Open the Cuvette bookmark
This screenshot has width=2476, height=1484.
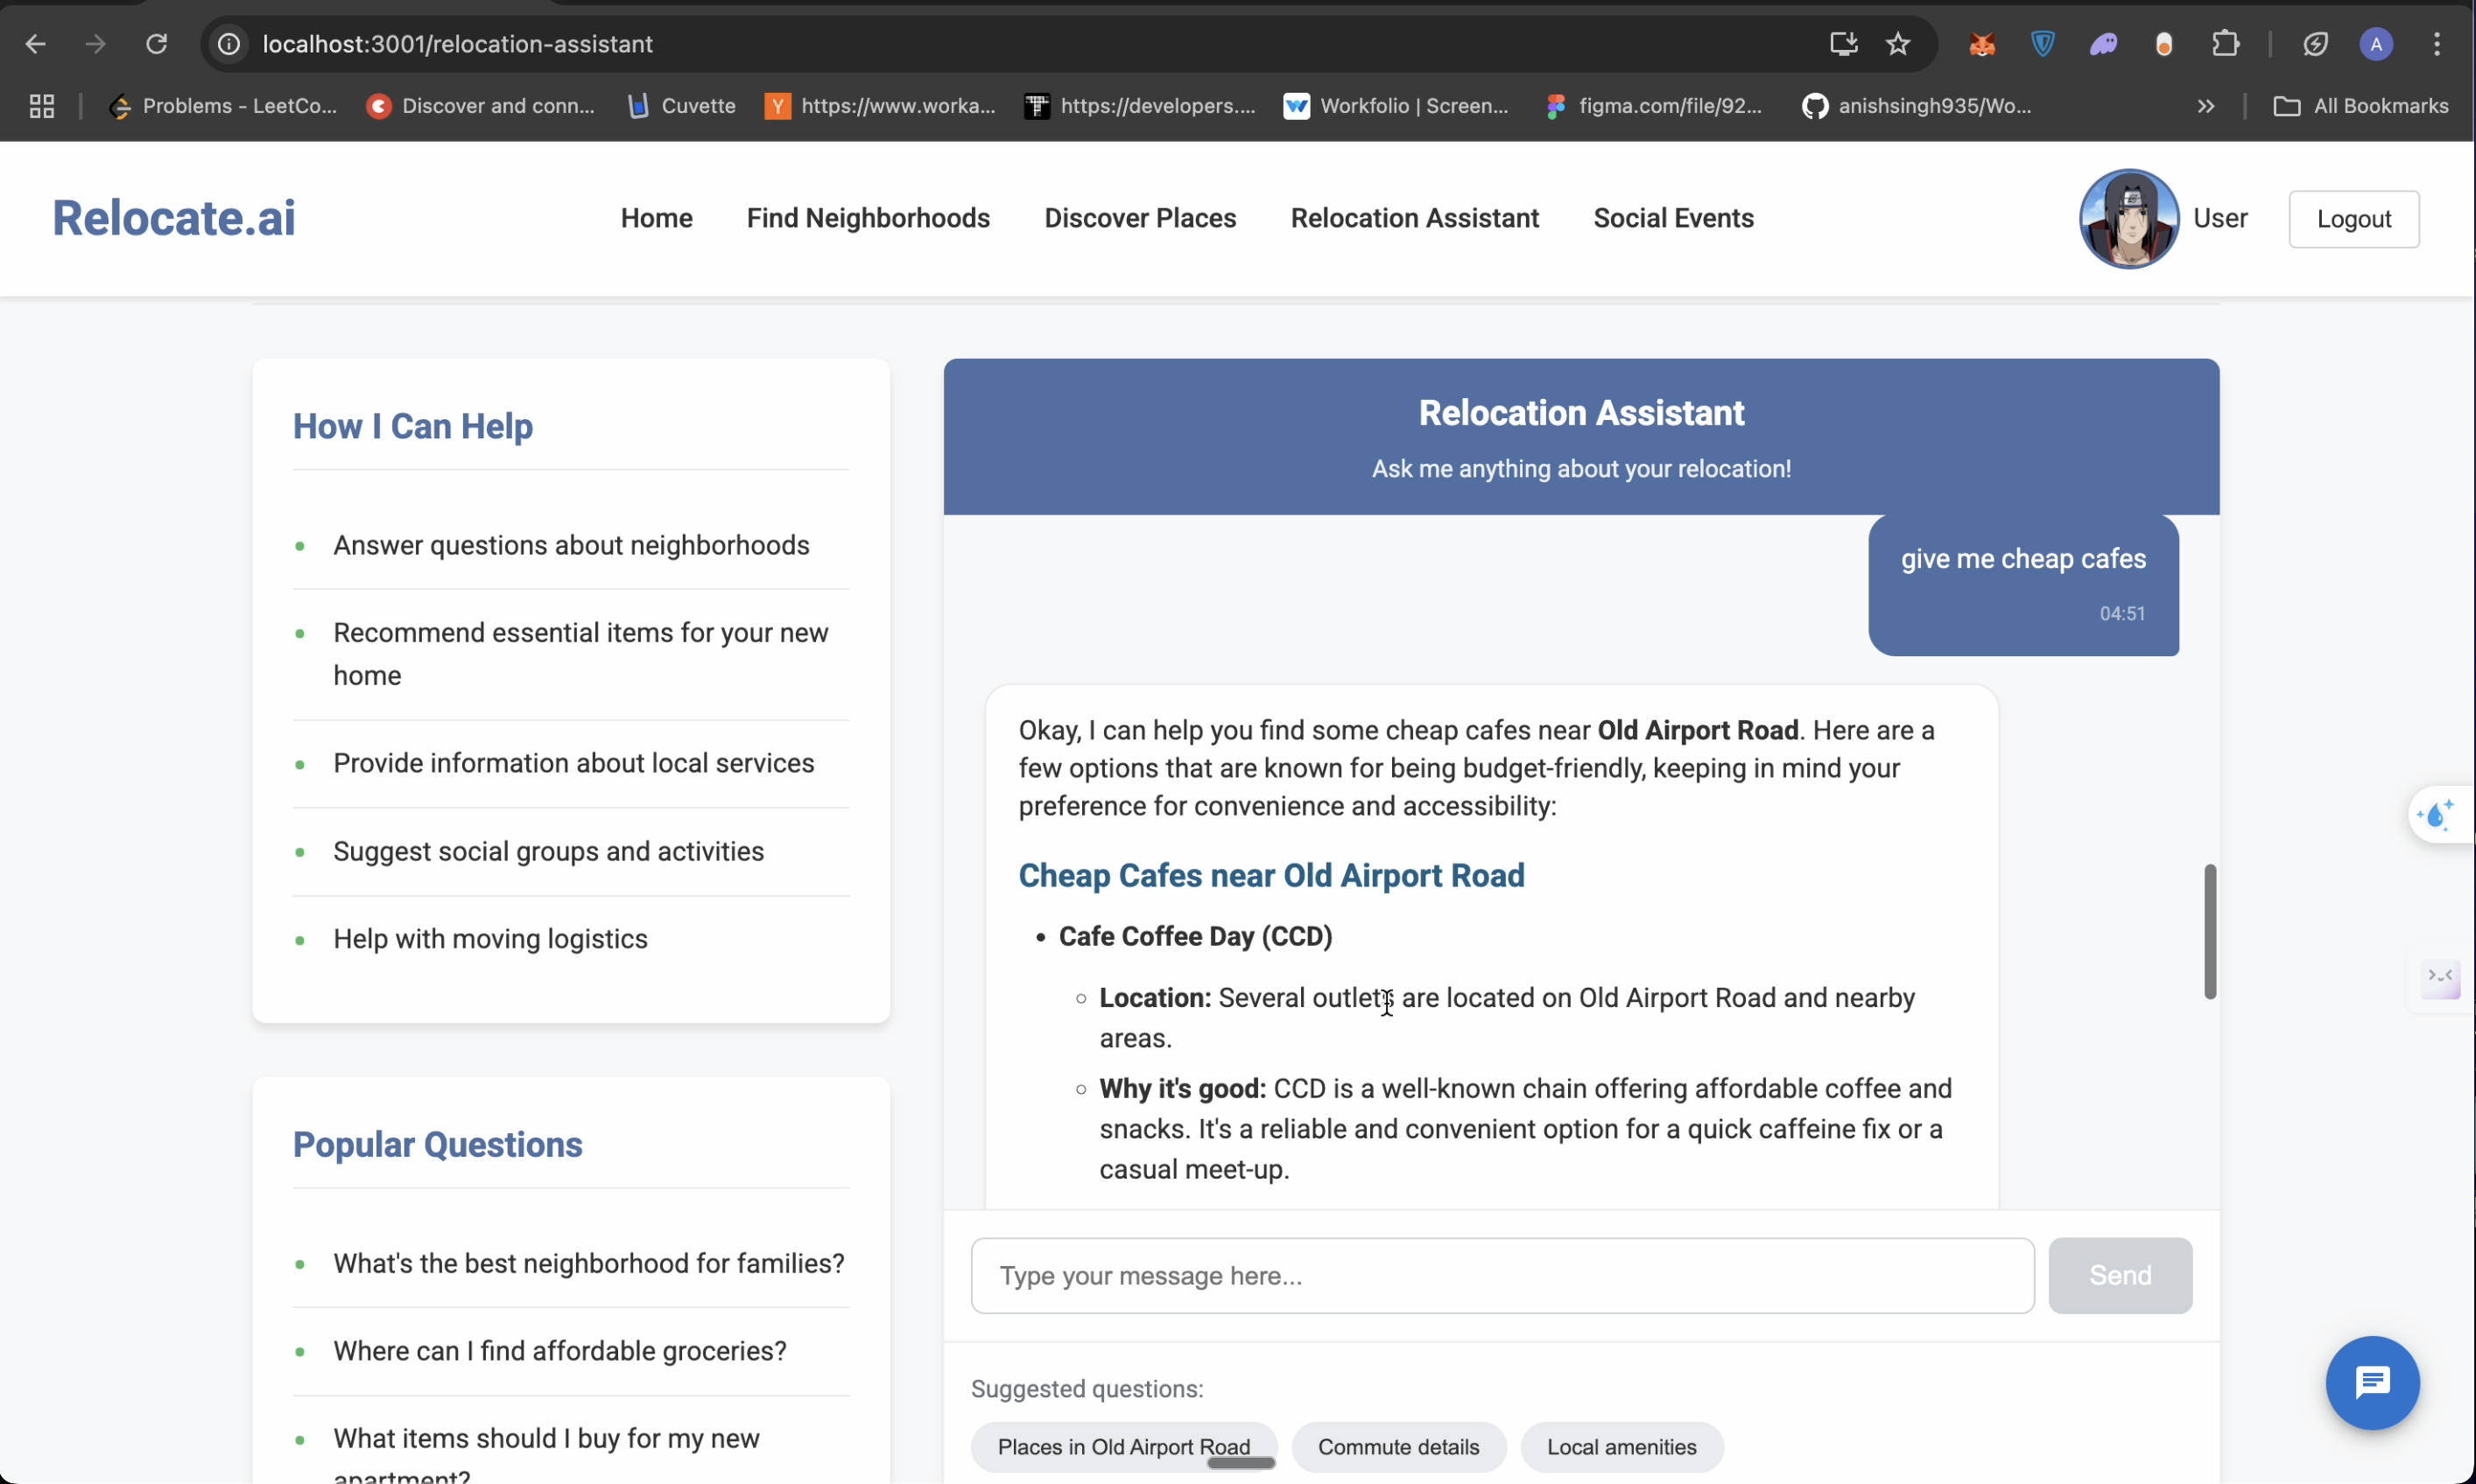tap(681, 106)
